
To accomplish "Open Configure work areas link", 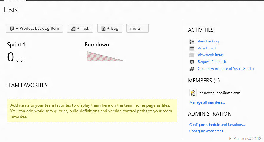I will (207, 131).
